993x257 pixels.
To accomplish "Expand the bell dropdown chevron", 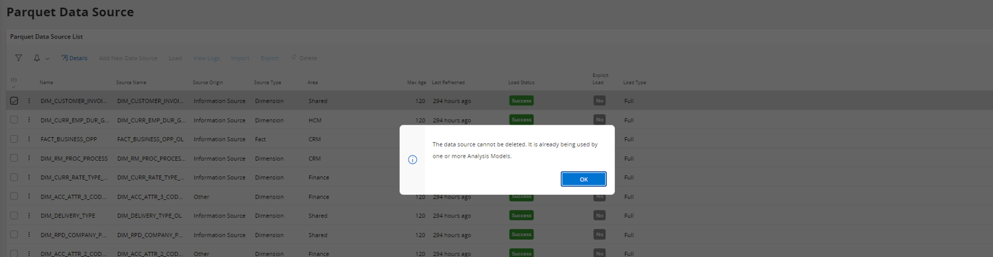I will (47, 58).
